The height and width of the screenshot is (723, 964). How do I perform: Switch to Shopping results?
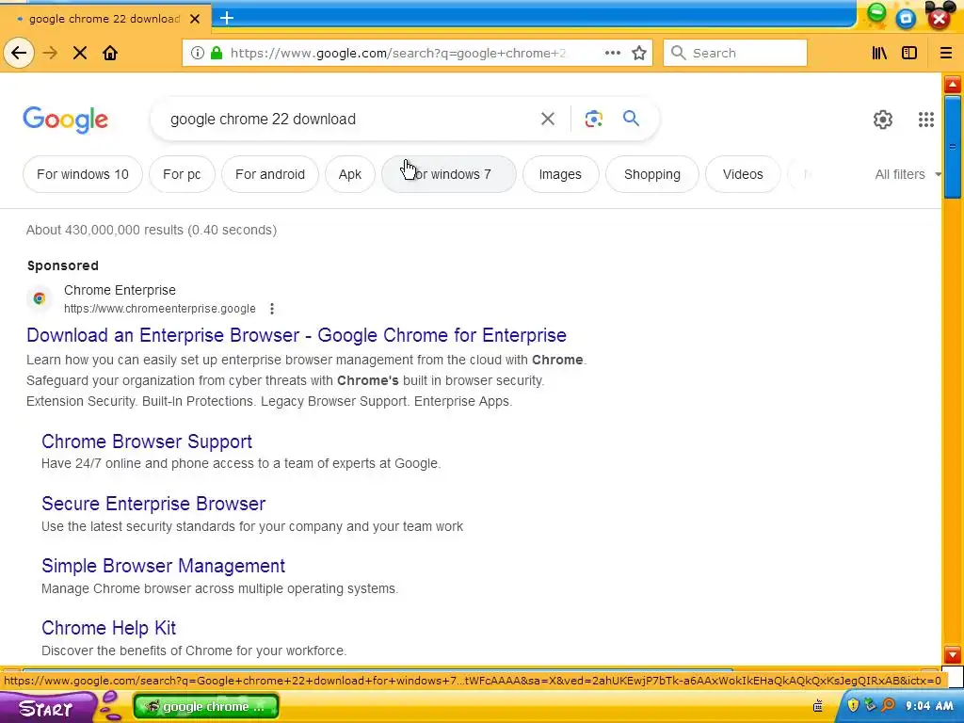pos(652,174)
